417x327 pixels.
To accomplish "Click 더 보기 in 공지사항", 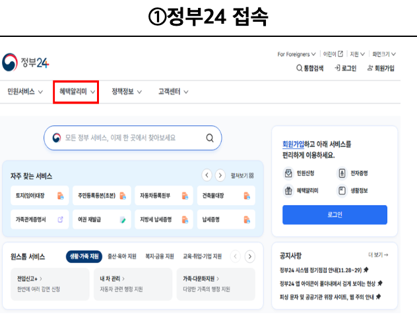I will click(x=378, y=254).
